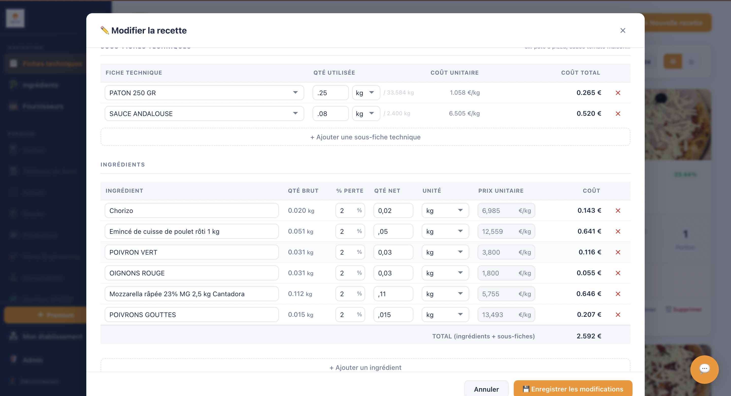The width and height of the screenshot is (731, 396).
Task: Click Ajouter une sous-fiche technique
Action: click(365, 137)
